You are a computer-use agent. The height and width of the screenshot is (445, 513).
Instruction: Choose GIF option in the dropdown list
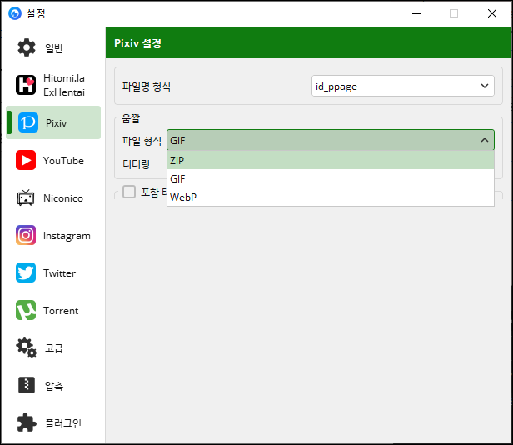331,179
